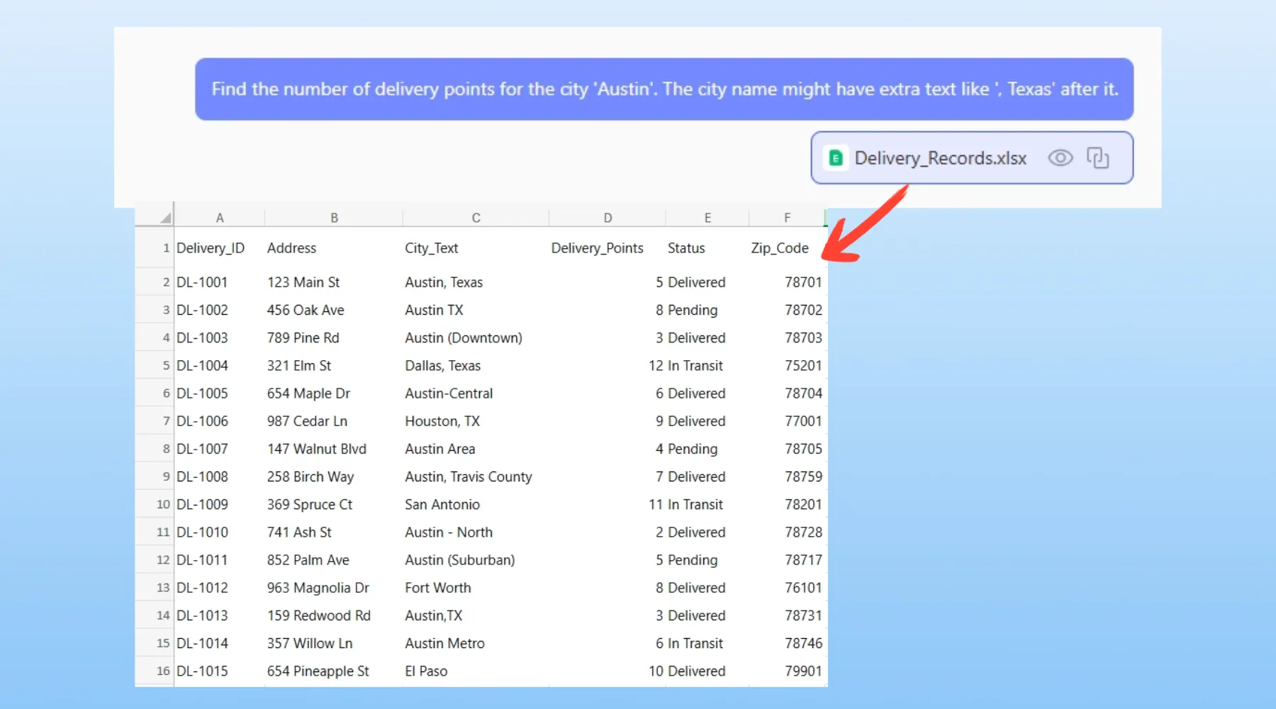This screenshot has width=1276, height=709.
Task: Click the select-all corner of the spreadsheet
Action: pyautogui.click(x=164, y=218)
